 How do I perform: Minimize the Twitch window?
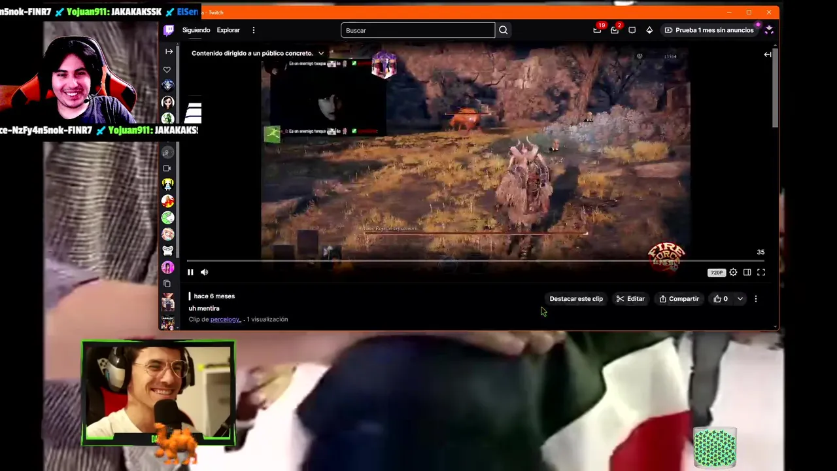729,12
